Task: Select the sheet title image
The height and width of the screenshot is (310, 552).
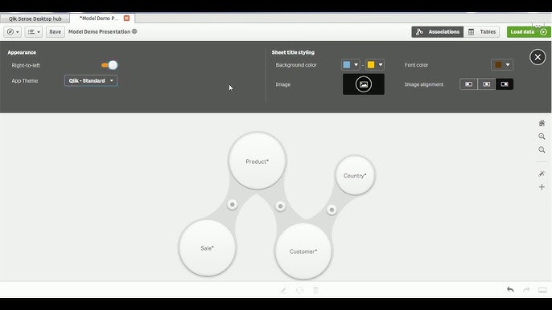Action: pyautogui.click(x=364, y=84)
